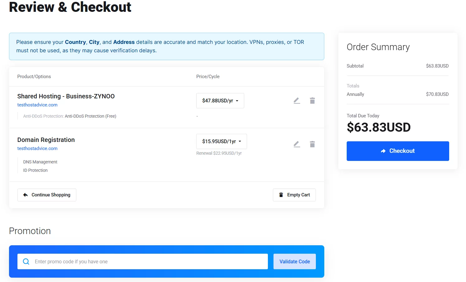Expand hosting price dropdown caret
The image size is (466, 282).
click(x=237, y=101)
